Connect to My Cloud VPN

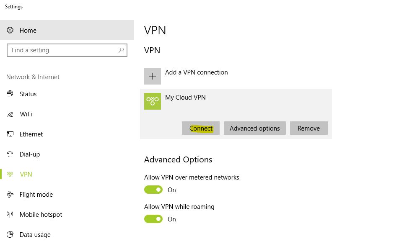pos(201,128)
